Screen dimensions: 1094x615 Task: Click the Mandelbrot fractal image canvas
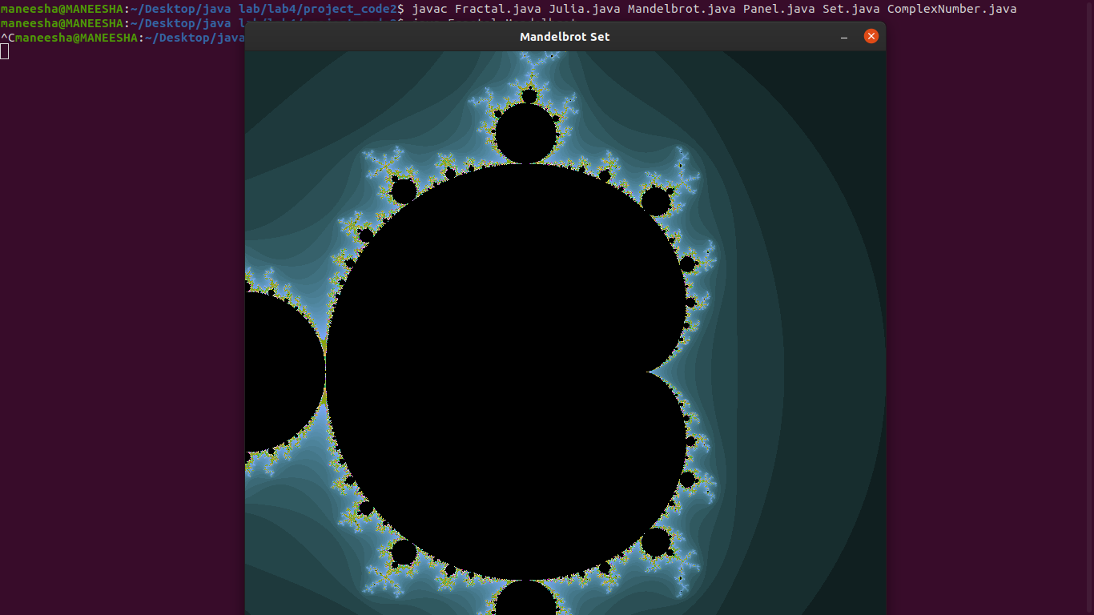click(x=565, y=333)
